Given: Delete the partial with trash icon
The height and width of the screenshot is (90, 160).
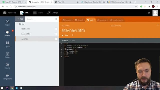Looking at the screenshot, I should click(72, 35).
